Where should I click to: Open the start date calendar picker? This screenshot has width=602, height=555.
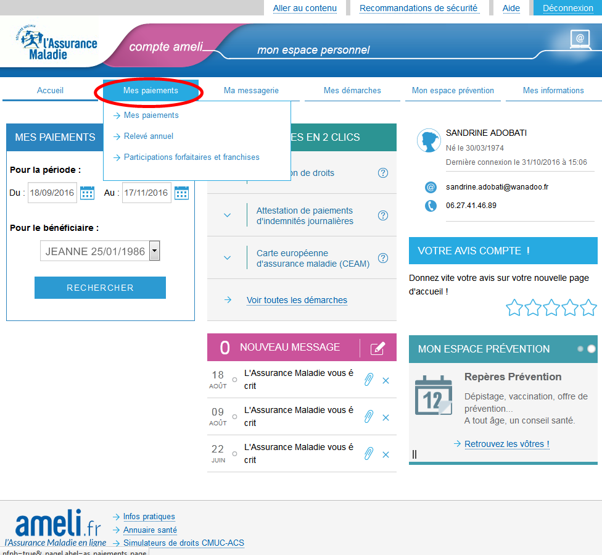tap(88, 193)
